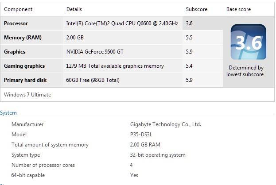This screenshot has width=276, height=185.
Task: Click the Windows 7 Ultimate label
Action: pos(27,95)
